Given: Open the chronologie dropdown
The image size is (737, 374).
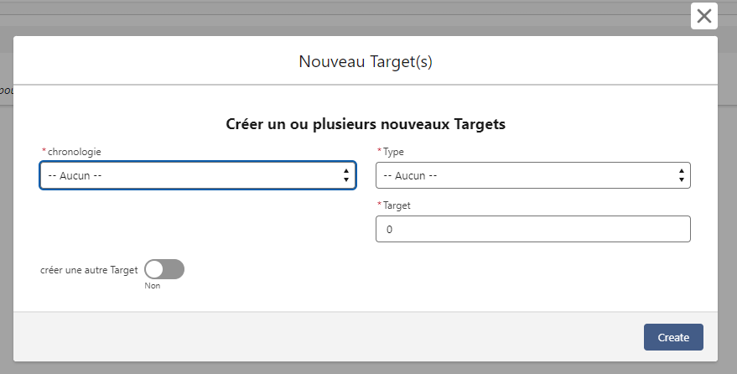Looking at the screenshot, I should 198,175.
